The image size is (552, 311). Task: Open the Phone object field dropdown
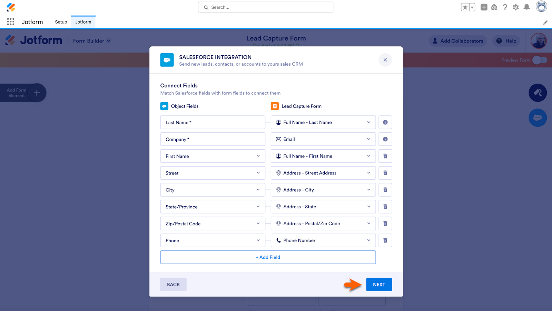(213, 241)
